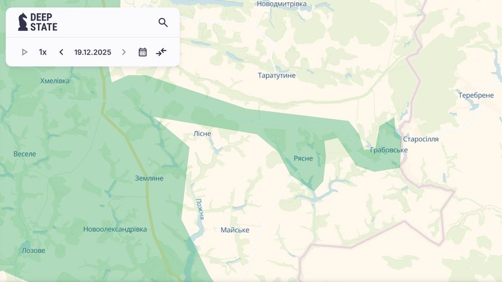
Task: Click the DeepState knight logo
Action: [23, 22]
